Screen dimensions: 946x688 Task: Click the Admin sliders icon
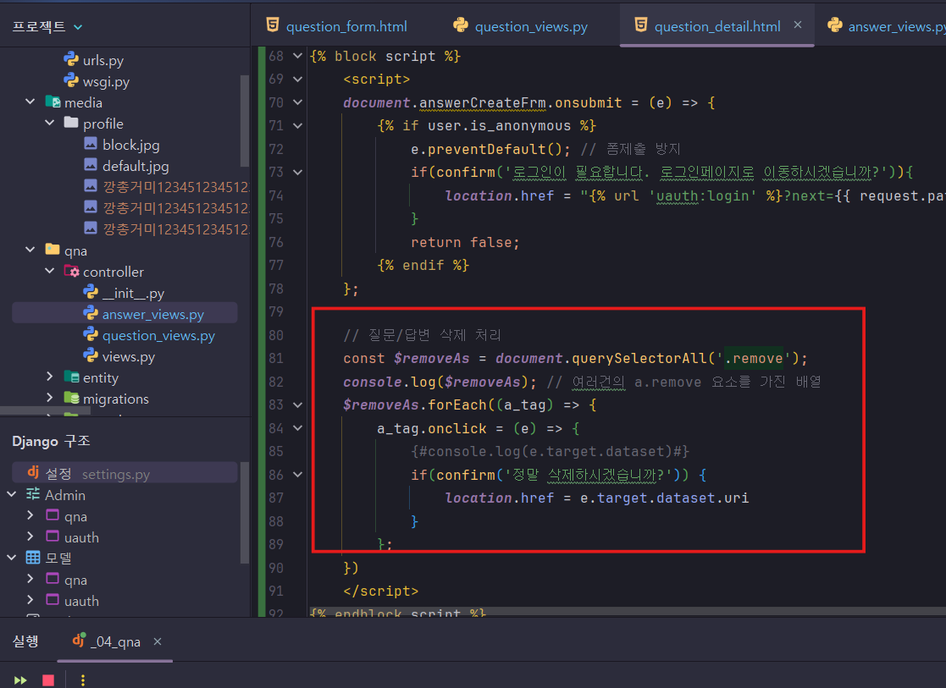33,494
